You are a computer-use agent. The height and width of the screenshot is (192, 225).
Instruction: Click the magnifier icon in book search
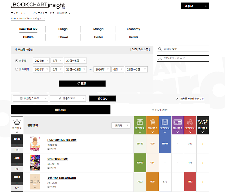tap(160, 49)
